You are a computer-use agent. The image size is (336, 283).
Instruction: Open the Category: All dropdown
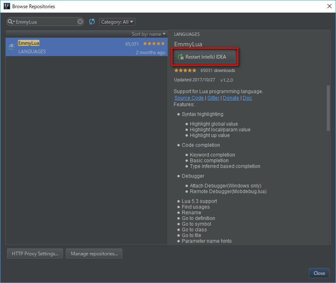[x=117, y=22]
